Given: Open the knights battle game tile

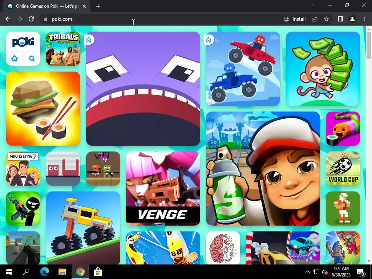Looking at the screenshot, I should pos(343,248).
